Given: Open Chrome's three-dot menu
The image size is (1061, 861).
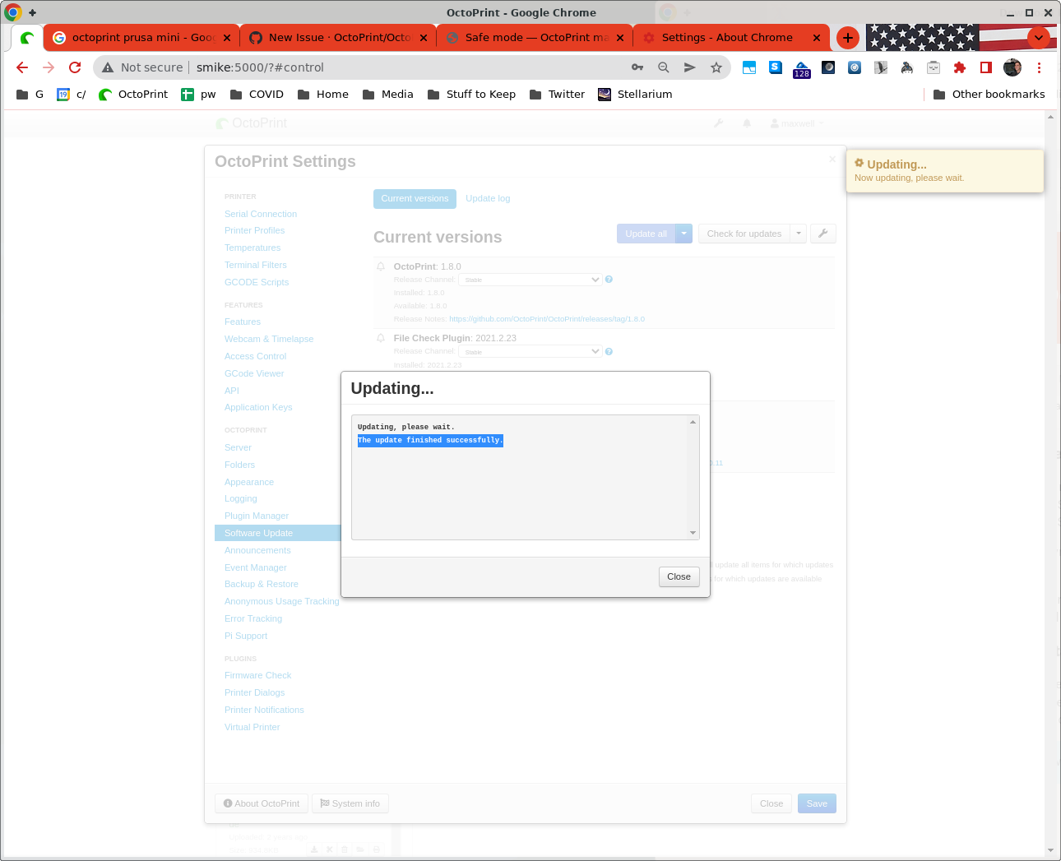Looking at the screenshot, I should coord(1039,67).
